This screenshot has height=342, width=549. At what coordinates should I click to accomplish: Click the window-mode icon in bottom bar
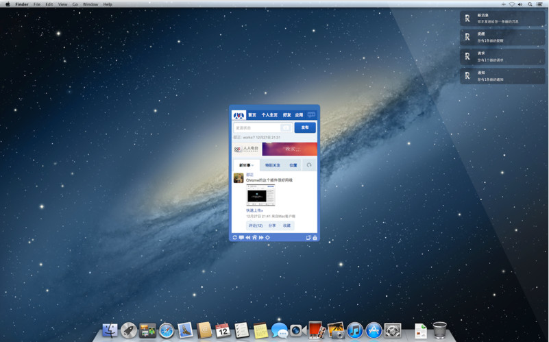click(308, 238)
